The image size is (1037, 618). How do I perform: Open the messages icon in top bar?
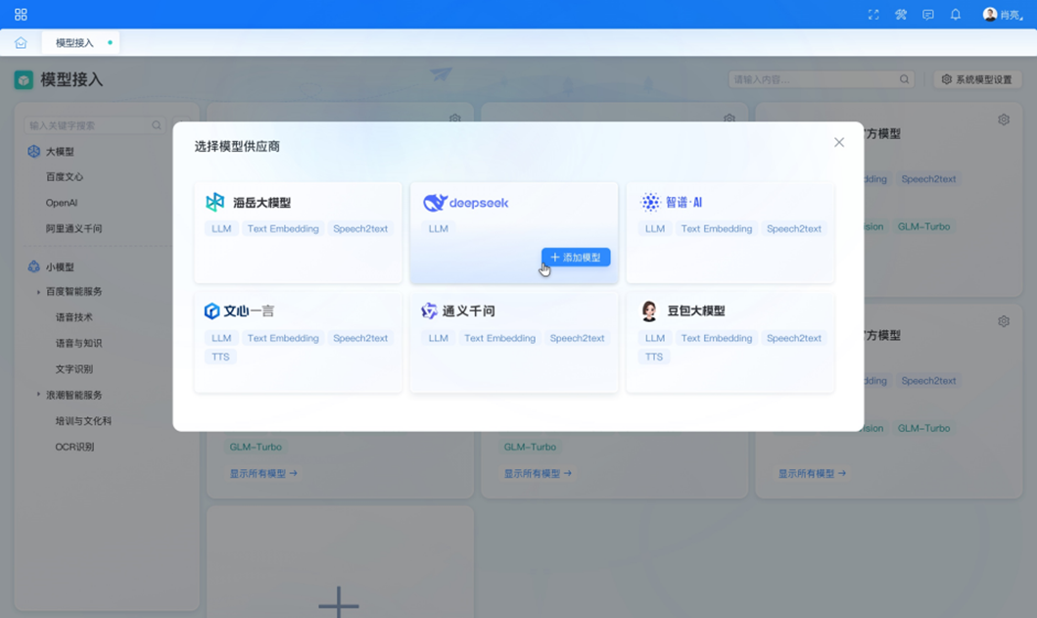[x=928, y=14]
